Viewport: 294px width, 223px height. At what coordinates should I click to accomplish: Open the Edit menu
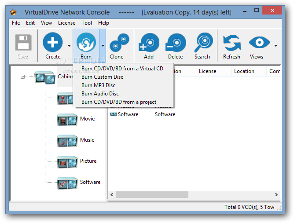[x=30, y=23]
